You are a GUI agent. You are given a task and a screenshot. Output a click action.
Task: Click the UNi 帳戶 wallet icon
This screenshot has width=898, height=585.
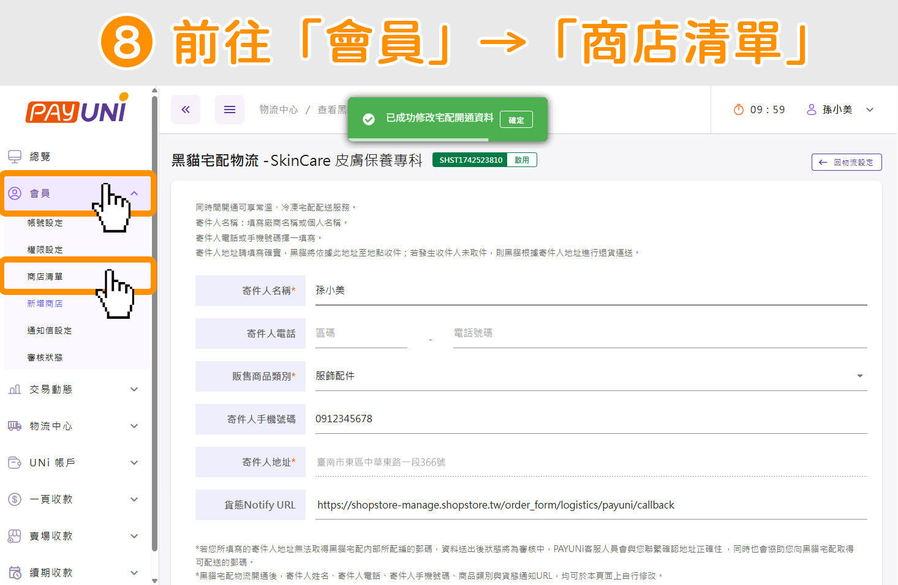click(15, 463)
